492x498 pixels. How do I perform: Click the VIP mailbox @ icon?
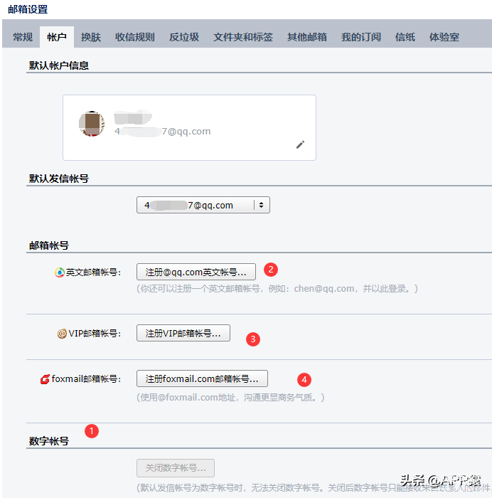[x=62, y=334]
